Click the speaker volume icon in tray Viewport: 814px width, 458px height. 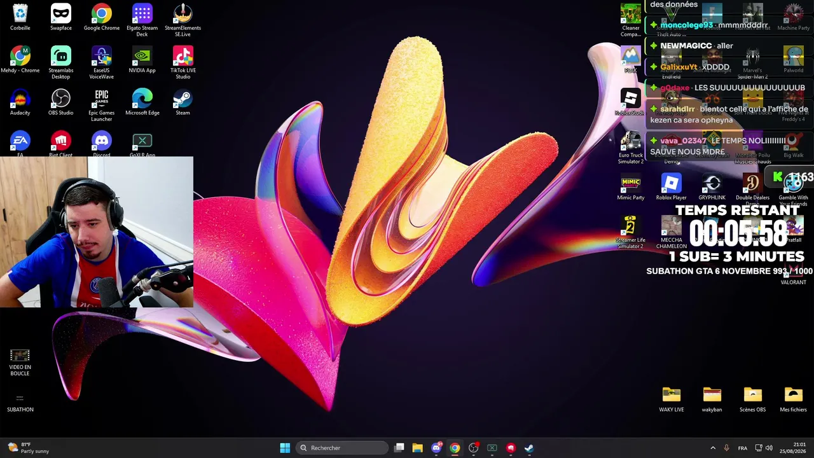click(769, 448)
